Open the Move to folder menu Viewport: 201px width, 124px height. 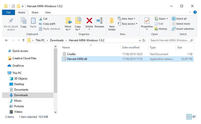pos(68,24)
